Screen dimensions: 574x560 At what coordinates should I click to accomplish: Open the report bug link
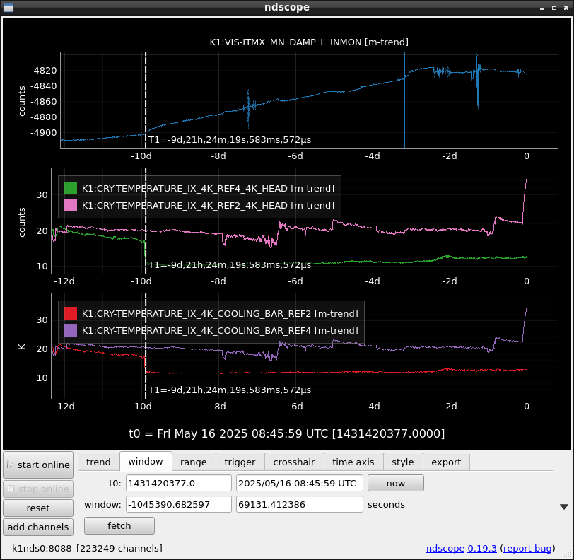(x=527, y=548)
